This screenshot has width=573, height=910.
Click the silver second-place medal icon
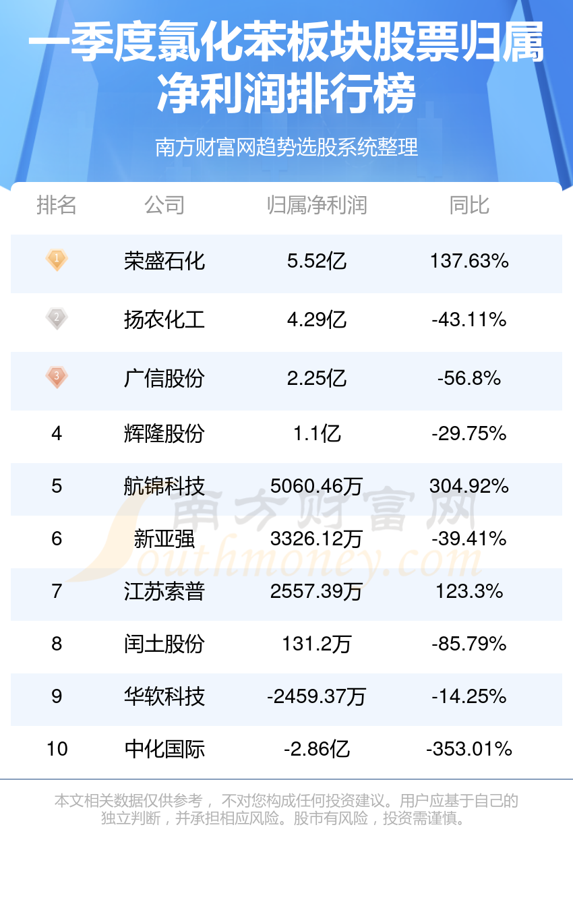(x=57, y=318)
